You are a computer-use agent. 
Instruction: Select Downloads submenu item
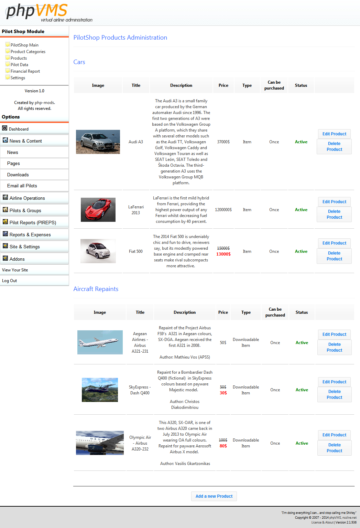click(x=34, y=175)
